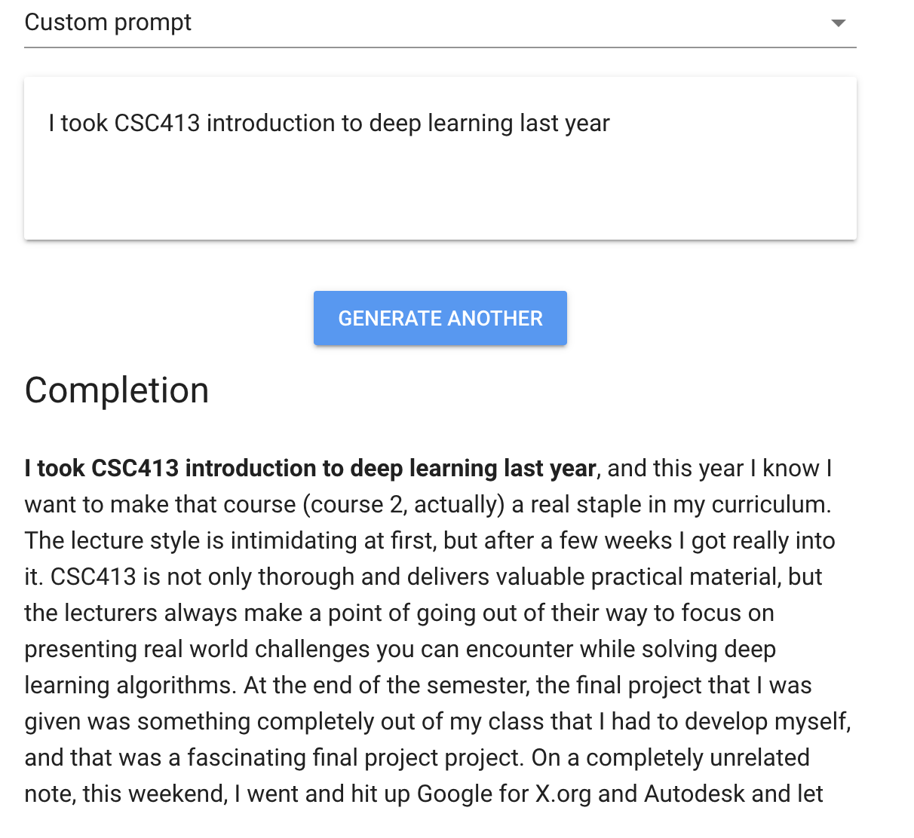Click the word 'X.org' in the completion

563,794
